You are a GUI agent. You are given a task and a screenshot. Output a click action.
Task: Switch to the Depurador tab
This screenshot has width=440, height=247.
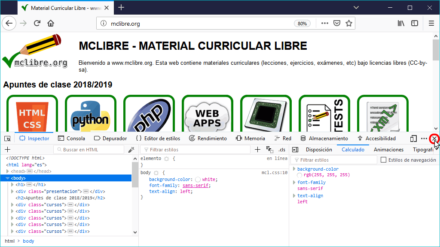point(110,139)
